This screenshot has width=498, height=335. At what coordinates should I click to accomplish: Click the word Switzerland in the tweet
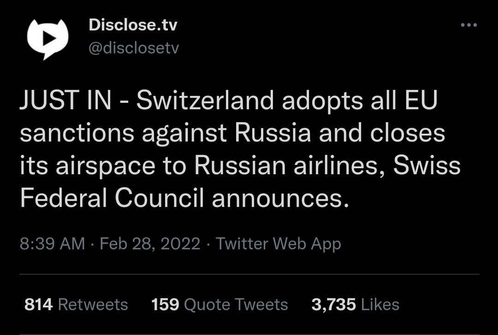pyautogui.click(x=205, y=101)
